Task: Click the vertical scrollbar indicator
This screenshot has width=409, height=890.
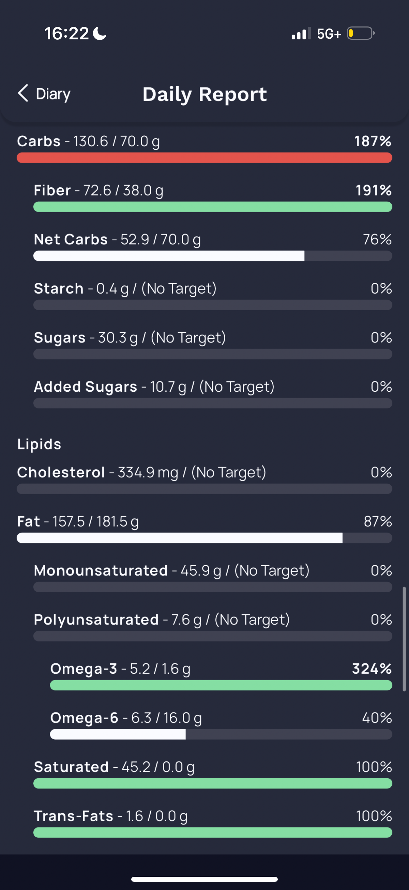Action: [x=404, y=639]
